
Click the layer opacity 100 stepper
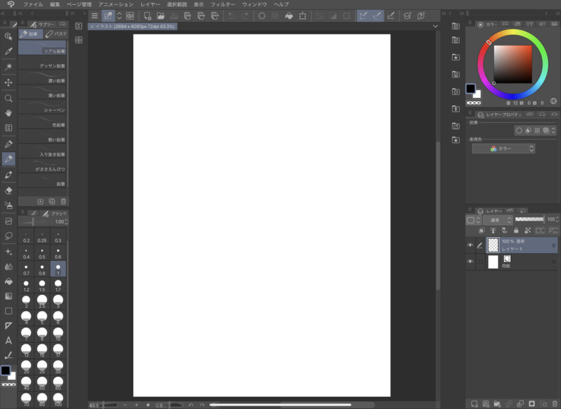tap(557, 219)
